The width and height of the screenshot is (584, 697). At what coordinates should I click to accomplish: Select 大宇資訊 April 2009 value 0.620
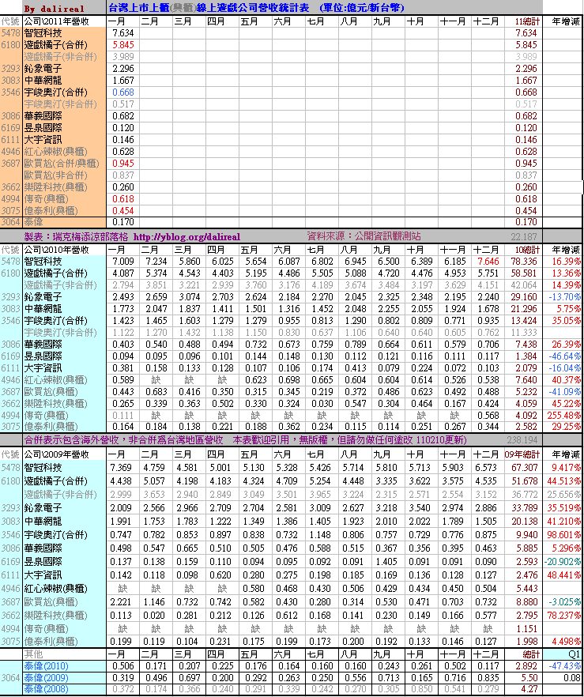[223, 575]
